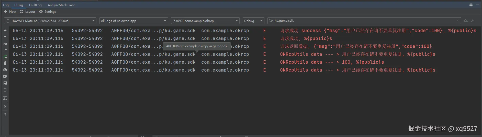Image resolution: width=482 pixels, height=137 pixels.
Task: Clear the log with trash icon
Action: click(5, 63)
